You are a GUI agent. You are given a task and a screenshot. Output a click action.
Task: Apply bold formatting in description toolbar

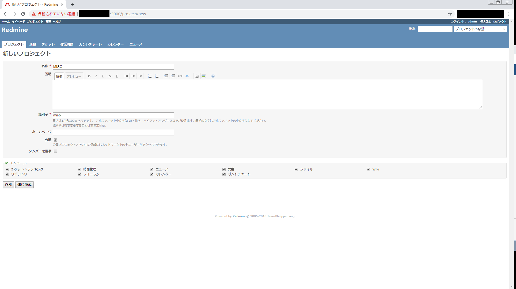click(89, 76)
